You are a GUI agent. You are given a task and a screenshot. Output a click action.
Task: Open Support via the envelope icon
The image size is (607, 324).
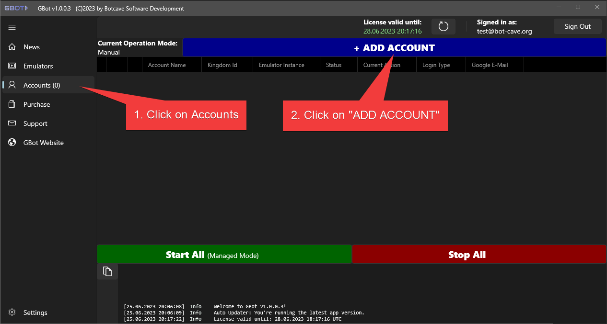pos(12,123)
